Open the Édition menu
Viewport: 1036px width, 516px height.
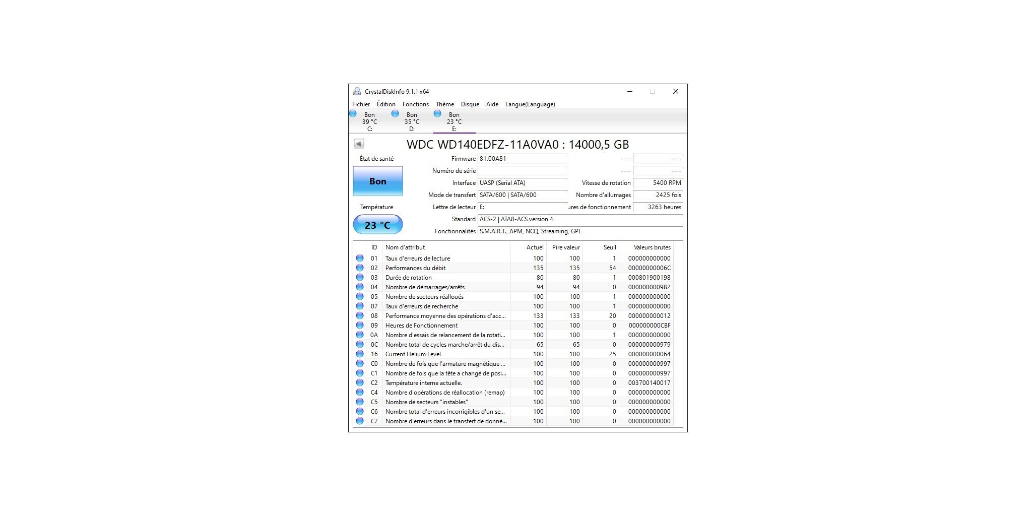click(x=386, y=104)
